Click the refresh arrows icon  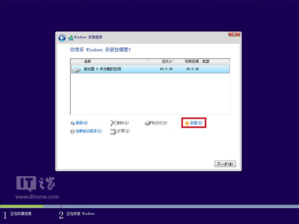click(73, 123)
